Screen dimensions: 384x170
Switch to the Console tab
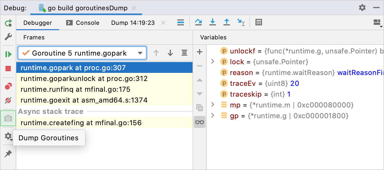tap(83, 23)
